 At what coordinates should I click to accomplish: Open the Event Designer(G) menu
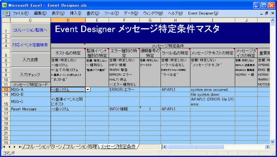pos(203,13)
